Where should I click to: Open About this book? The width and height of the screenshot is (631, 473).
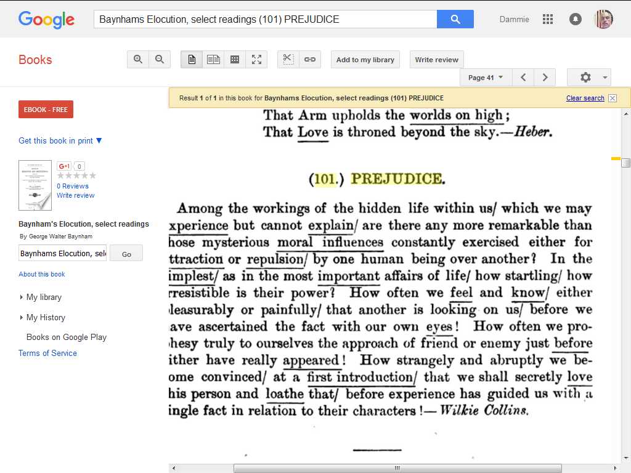(41, 274)
